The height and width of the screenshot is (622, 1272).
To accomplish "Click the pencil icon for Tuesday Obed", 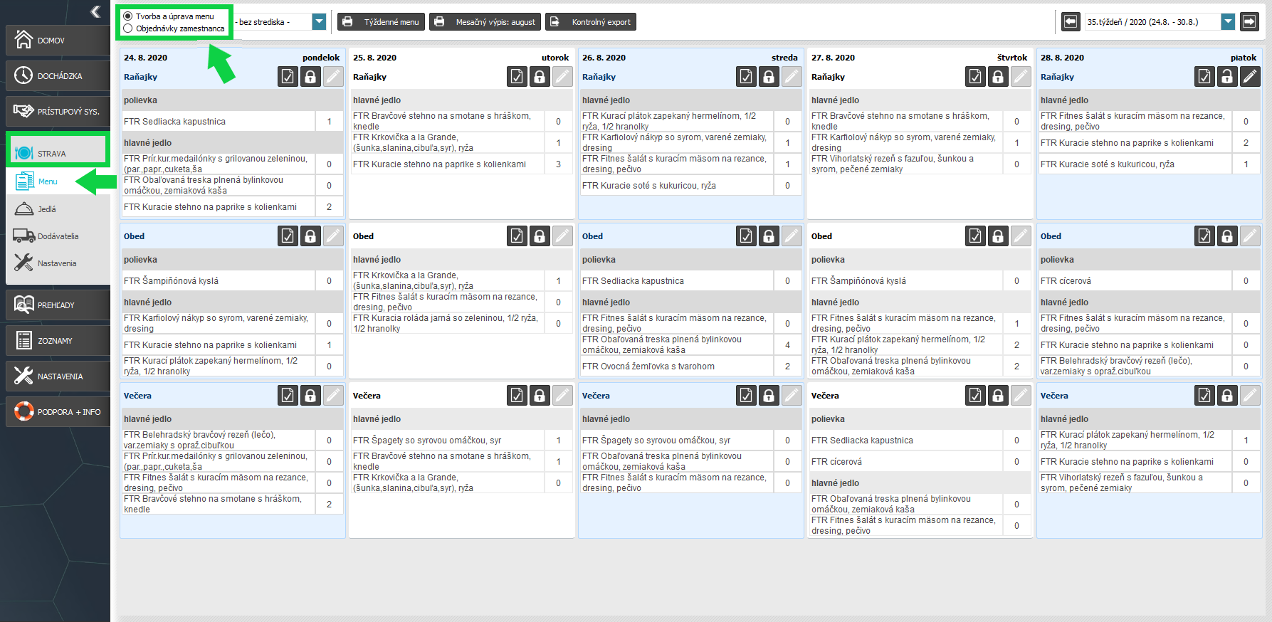I will pyautogui.click(x=562, y=236).
